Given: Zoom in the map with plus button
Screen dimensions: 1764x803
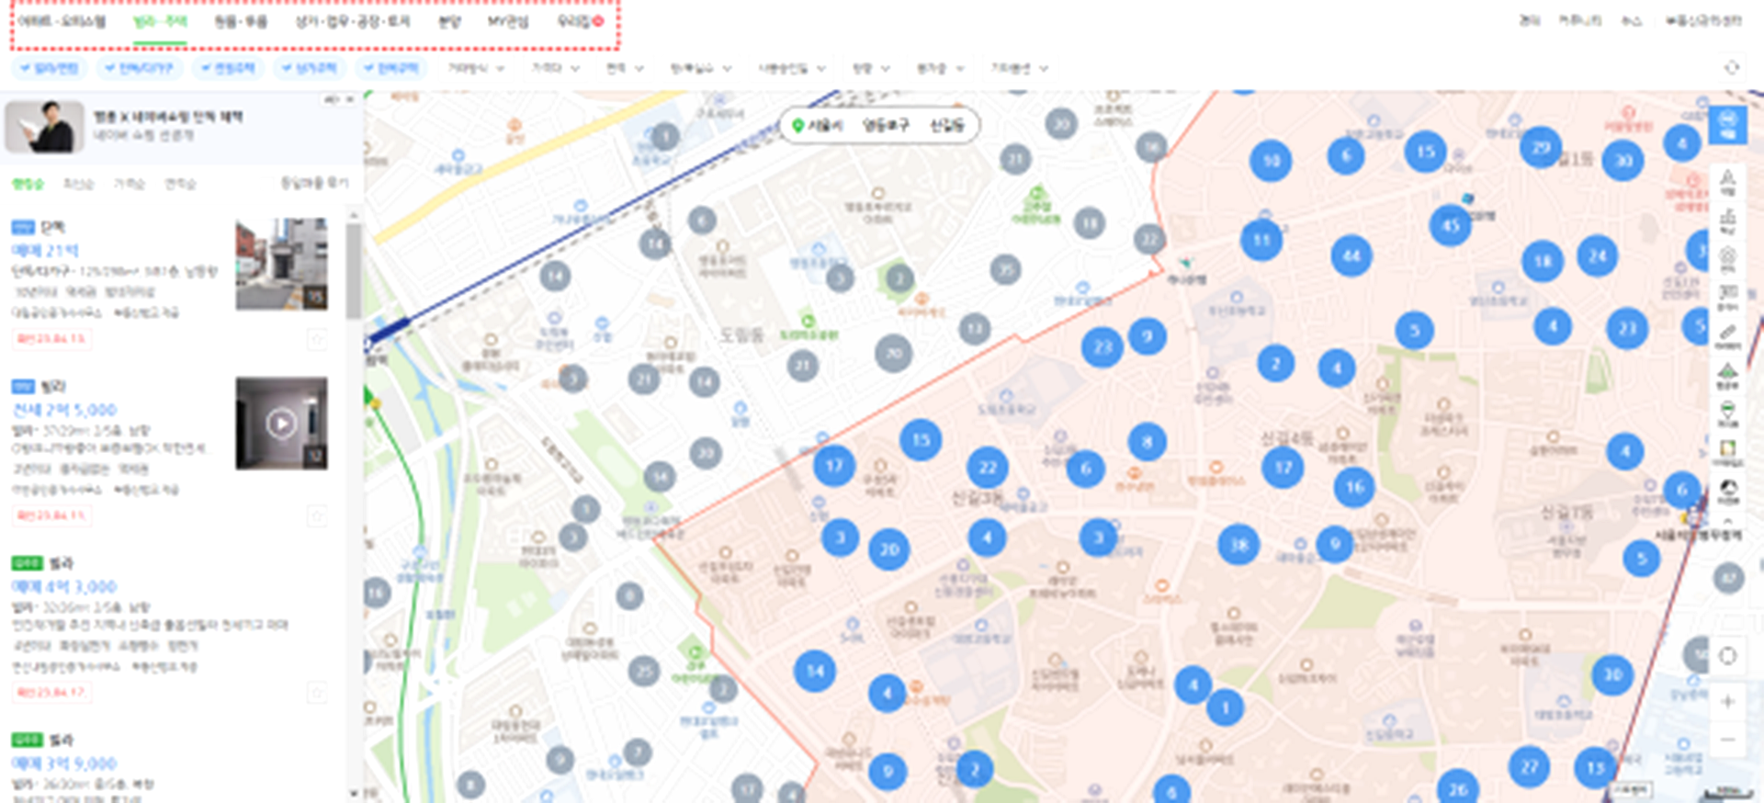Looking at the screenshot, I should pyautogui.click(x=1728, y=702).
